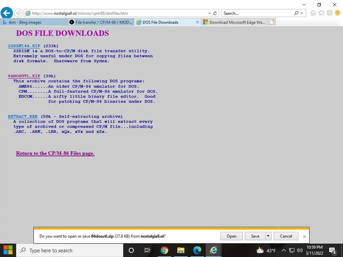Show hidden system tray icons
Image resolution: width=343 pixels, height=257 pixels.
pos(283,250)
